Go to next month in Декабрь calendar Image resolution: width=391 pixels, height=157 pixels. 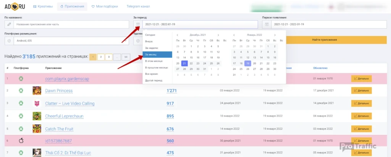(x=218, y=35)
